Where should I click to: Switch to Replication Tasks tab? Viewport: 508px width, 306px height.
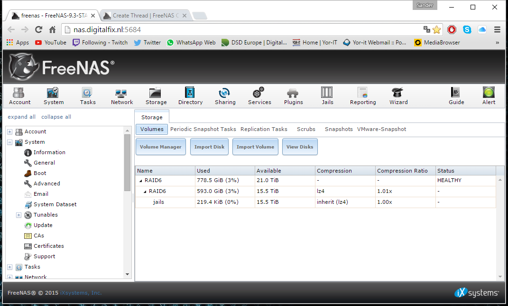[264, 129]
